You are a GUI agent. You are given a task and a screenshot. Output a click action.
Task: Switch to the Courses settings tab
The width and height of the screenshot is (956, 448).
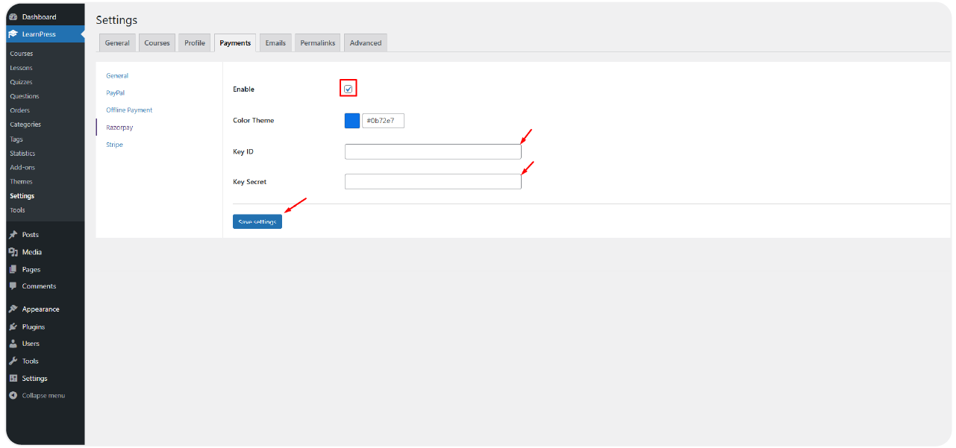point(157,43)
